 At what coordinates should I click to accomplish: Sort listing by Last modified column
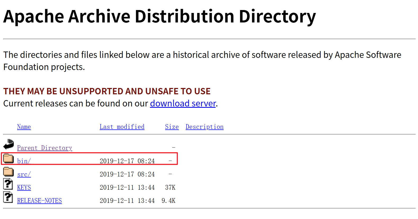point(122,127)
